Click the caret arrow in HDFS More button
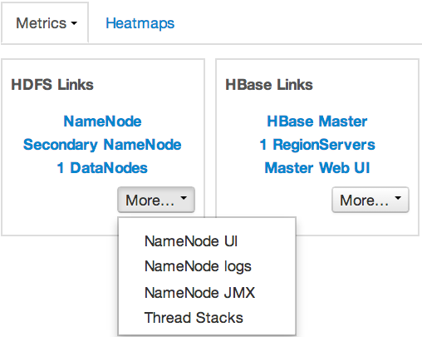Viewport: 422px width, 337px height. (x=184, y=198)
